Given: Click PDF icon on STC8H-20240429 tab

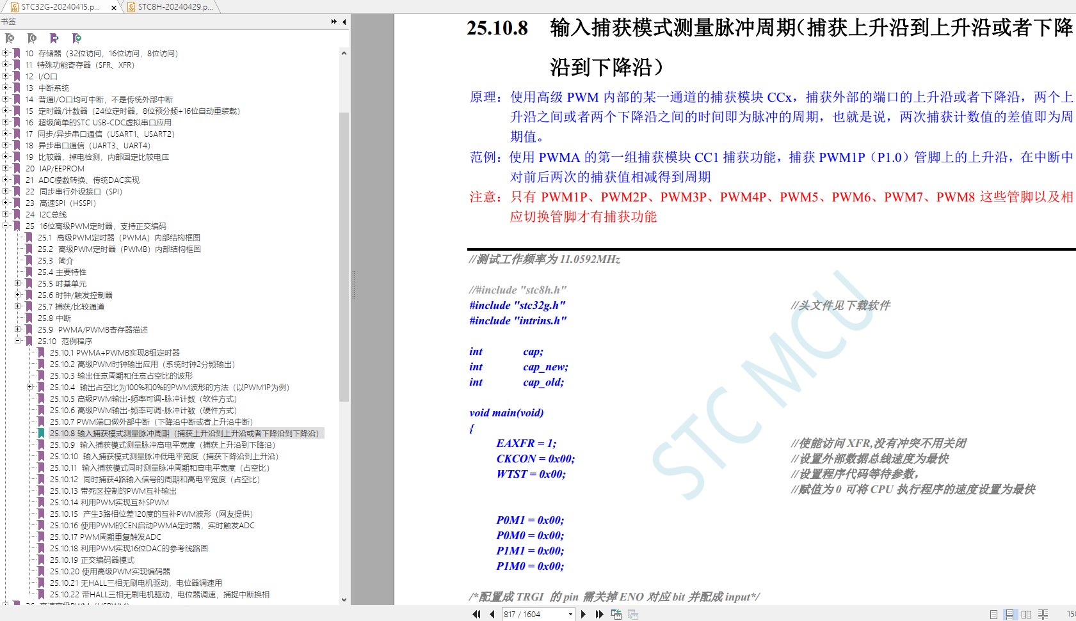Looking at the screenshot, I should pos(131,7).
